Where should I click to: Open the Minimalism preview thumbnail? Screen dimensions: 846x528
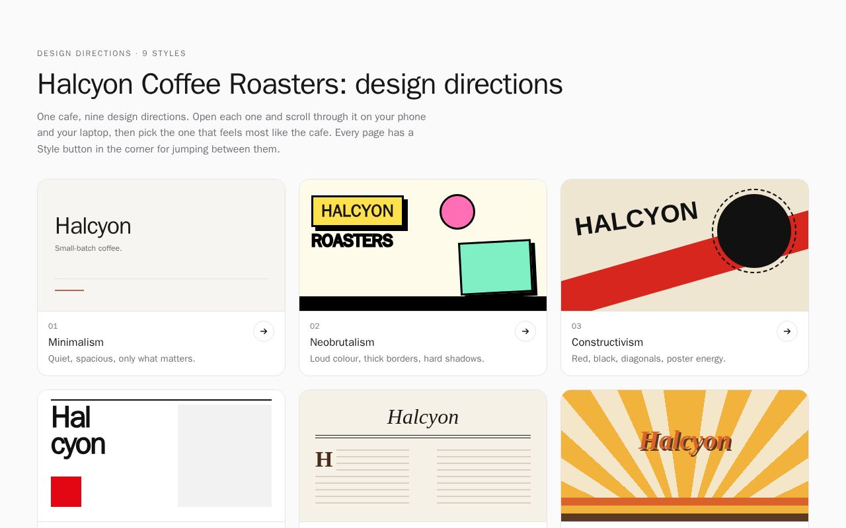coord(161,246)
